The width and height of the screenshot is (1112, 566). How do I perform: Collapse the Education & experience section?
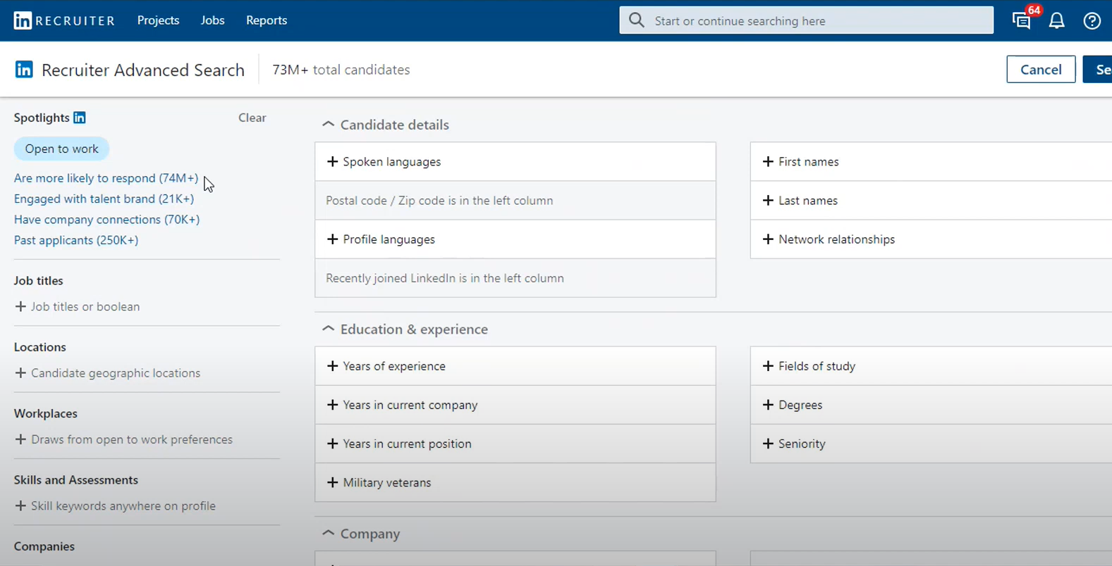click(x=328, y=329)
